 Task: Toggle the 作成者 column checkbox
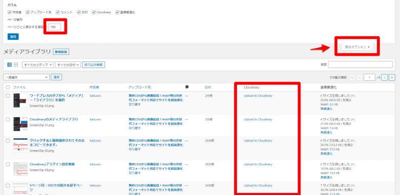[9, 12]
